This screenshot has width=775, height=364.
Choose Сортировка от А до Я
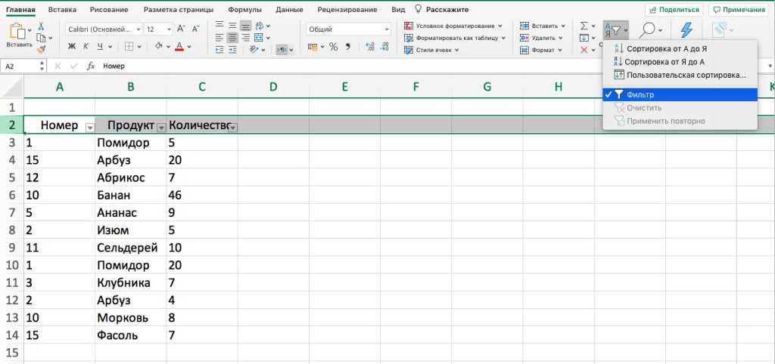680,49
